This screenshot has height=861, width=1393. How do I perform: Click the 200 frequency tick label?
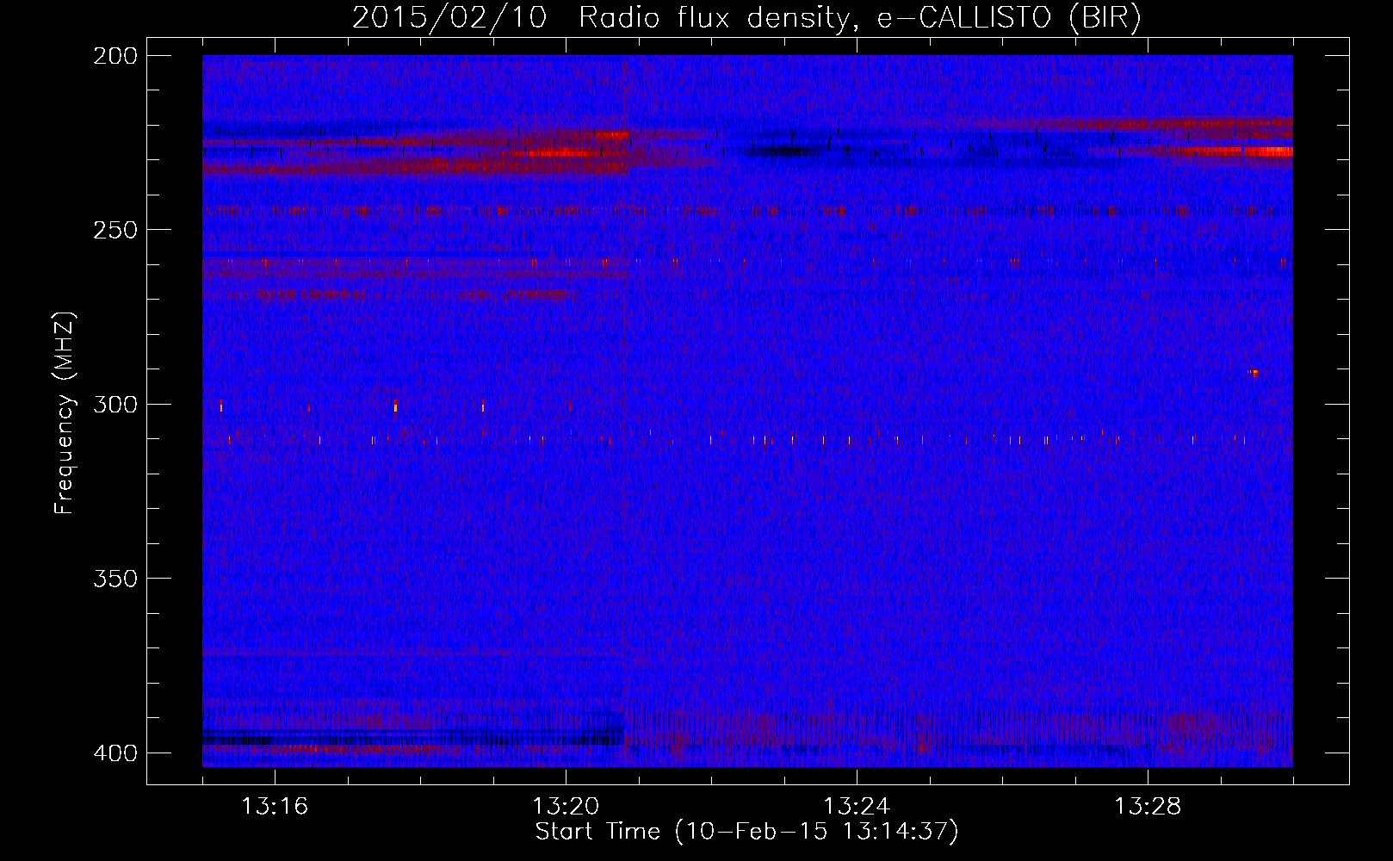pos(115,56)
